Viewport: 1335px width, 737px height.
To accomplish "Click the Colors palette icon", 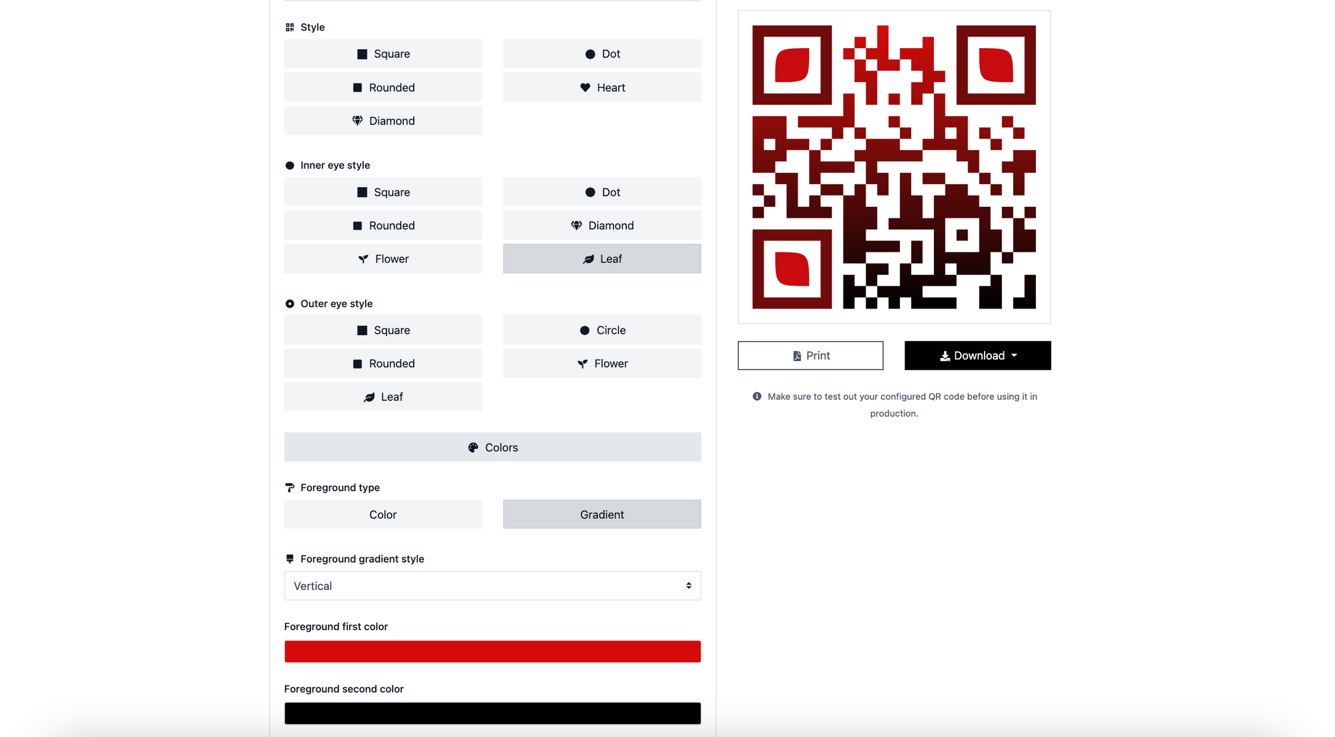I will click(472, 447).
